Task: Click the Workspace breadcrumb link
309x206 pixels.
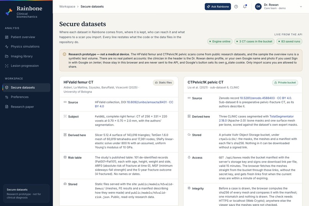Action: [x=67, y=7]
